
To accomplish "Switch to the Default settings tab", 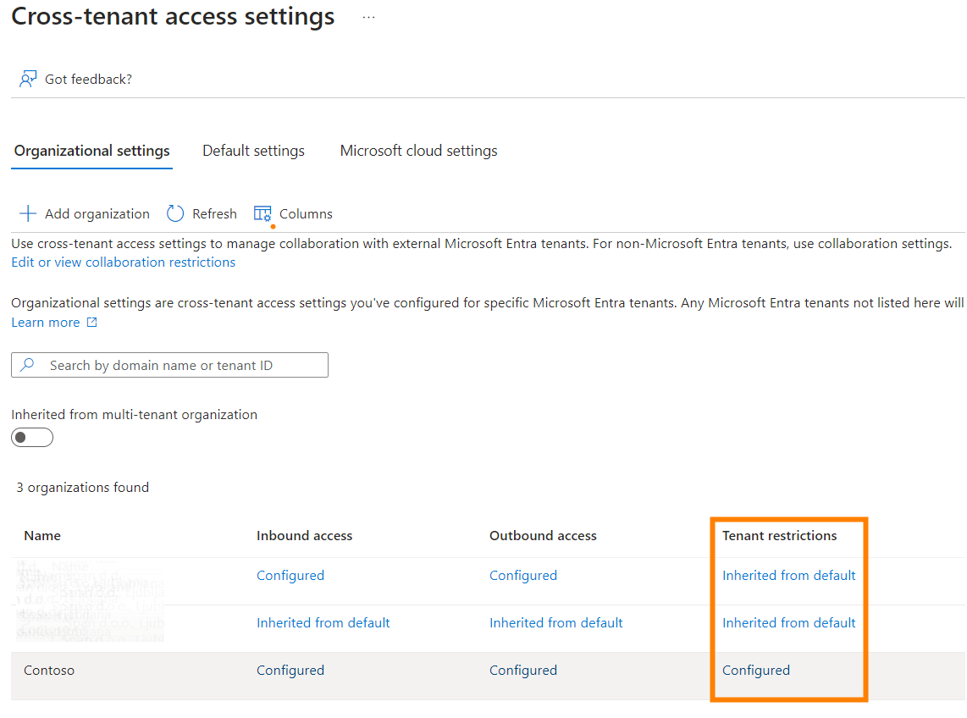I will (252, 150).
